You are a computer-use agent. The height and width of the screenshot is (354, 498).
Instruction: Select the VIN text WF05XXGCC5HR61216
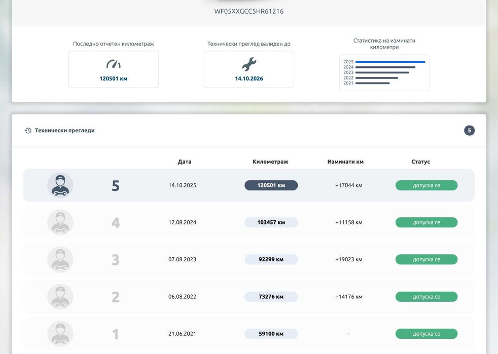coord(249,12)
